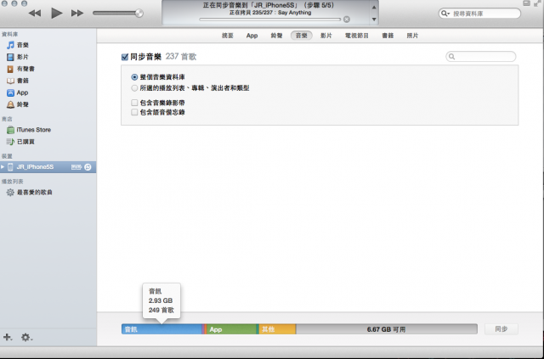Click the music pane search field
The width and height of the screenshot is (544, 359).
pyautogui.click(x=481, y=57)
